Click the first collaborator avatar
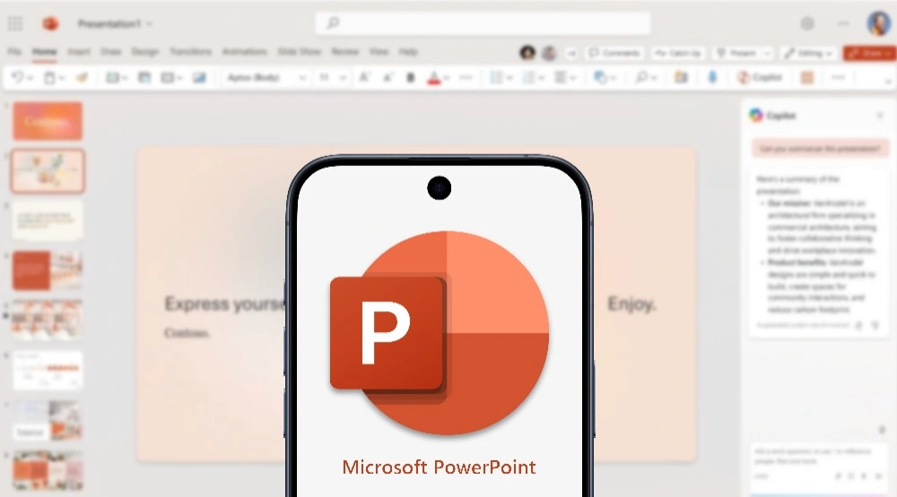Image resolution: width=897 pixels, height=497 pixels. point(527,53)
